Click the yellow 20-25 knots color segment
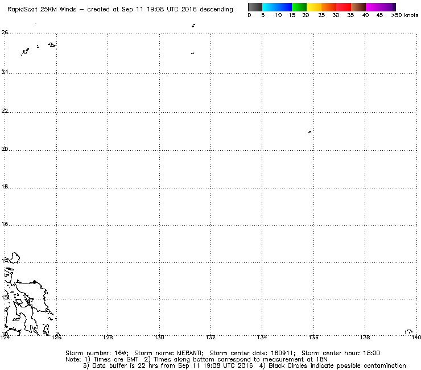 coord(314,7)
